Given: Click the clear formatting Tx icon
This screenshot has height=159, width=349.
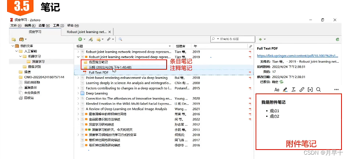Looking at the screenshot, I should click(293, 90).
